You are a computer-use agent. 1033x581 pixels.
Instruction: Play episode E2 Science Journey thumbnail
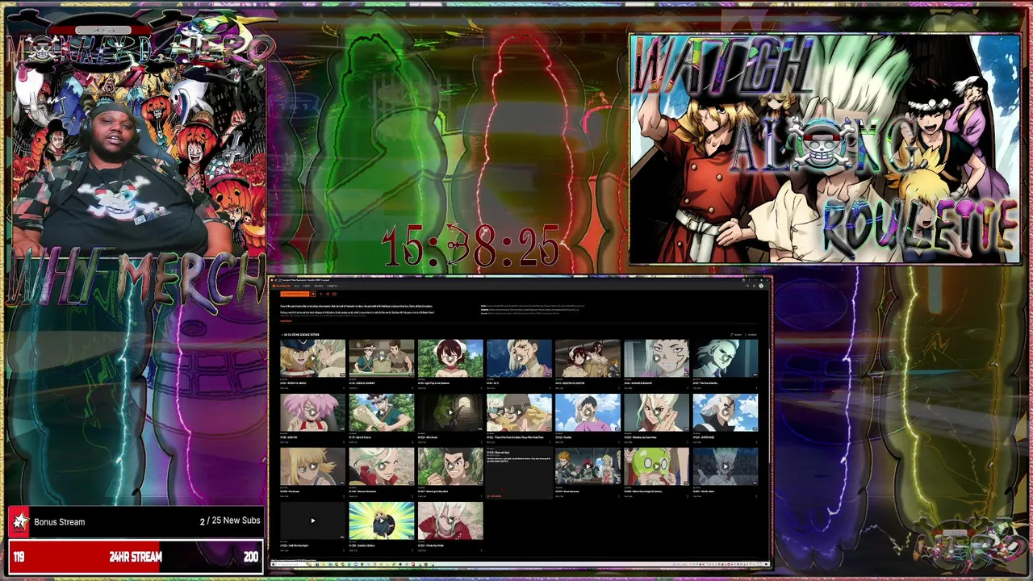(381, 358)
